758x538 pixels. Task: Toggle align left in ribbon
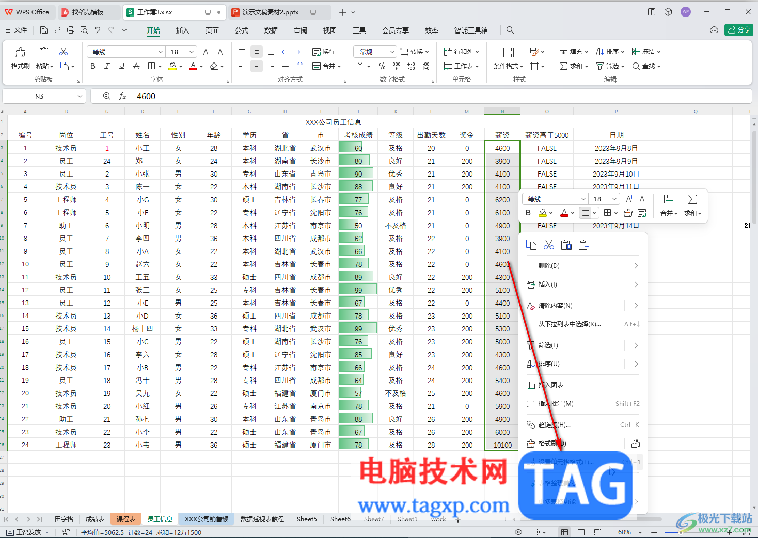(242, 66)
